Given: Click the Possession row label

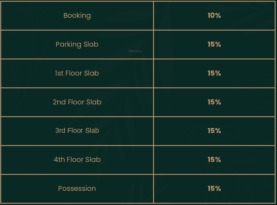Looking at the screenshot, I should 77,188.
